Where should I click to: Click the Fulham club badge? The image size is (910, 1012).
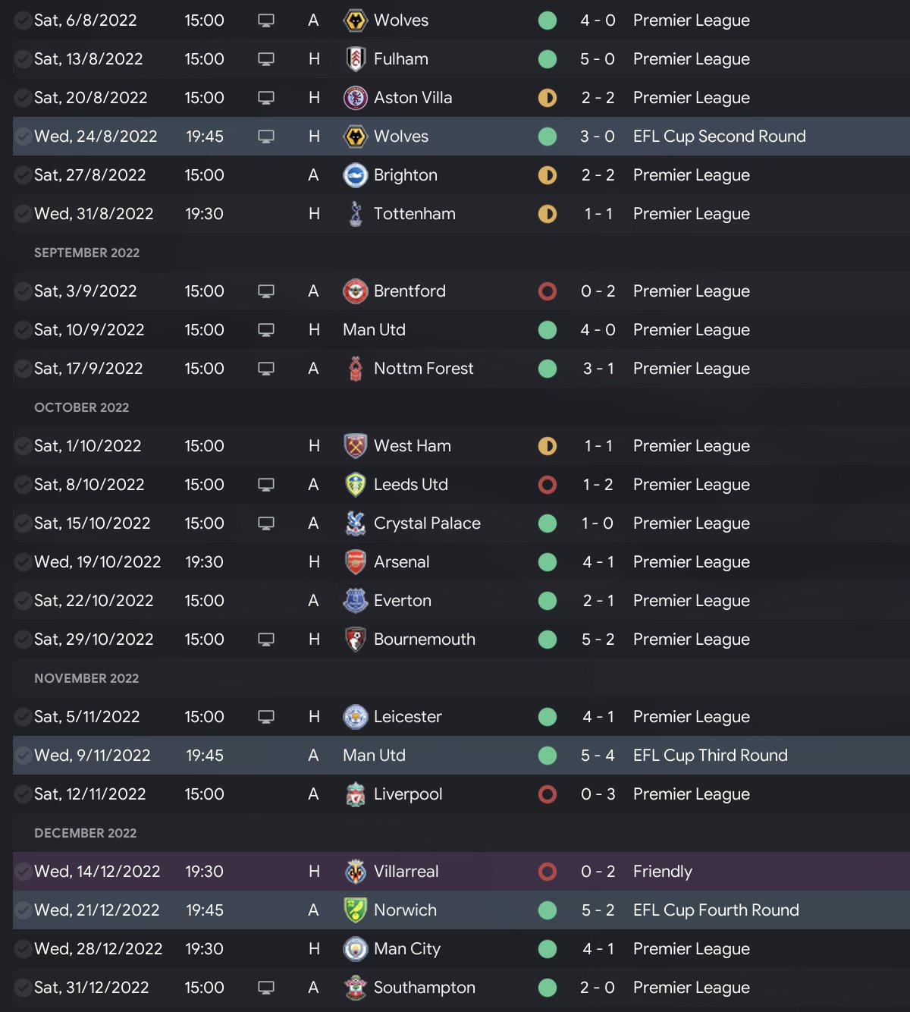pyautogui.click(x=355, y=59)
